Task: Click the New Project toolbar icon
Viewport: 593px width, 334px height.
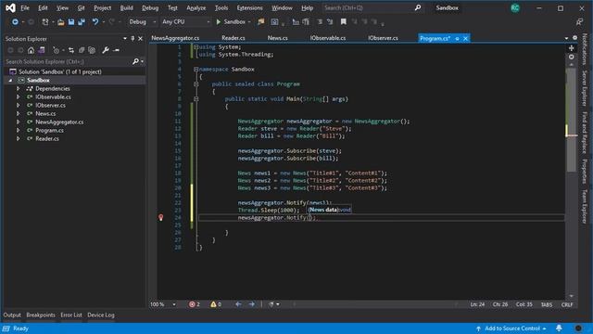Action: 45,22
